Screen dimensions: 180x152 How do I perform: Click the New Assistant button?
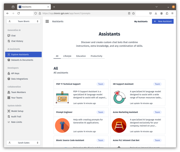(x=163, y=21)
